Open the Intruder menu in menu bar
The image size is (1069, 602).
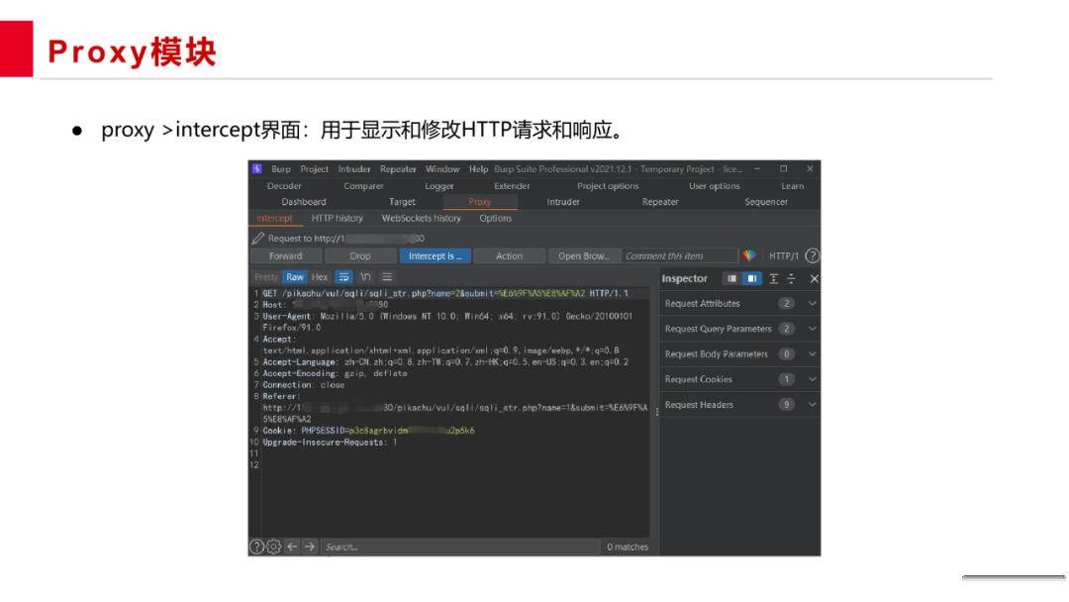[x=354, y=169]
